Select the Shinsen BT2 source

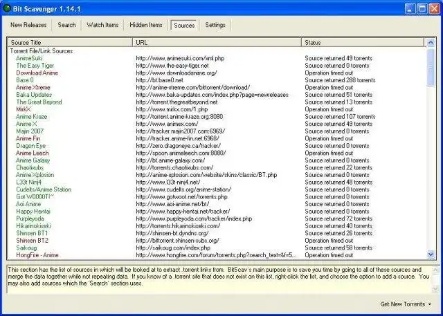[33, 241]
